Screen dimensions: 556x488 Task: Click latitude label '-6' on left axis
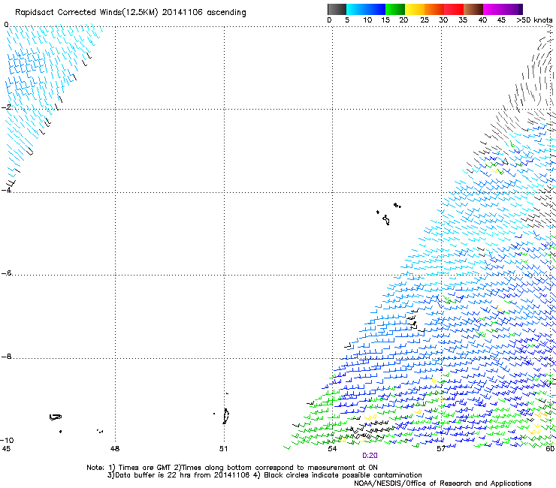point(6,273)
